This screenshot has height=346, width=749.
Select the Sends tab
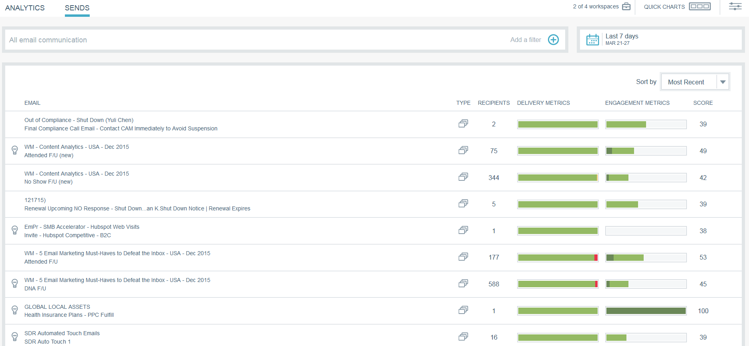(77, 8)
